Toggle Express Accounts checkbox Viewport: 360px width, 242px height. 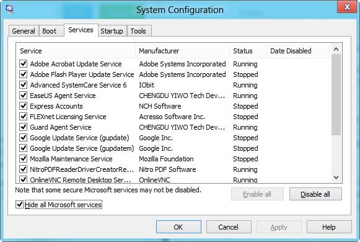tap(23, 106)
